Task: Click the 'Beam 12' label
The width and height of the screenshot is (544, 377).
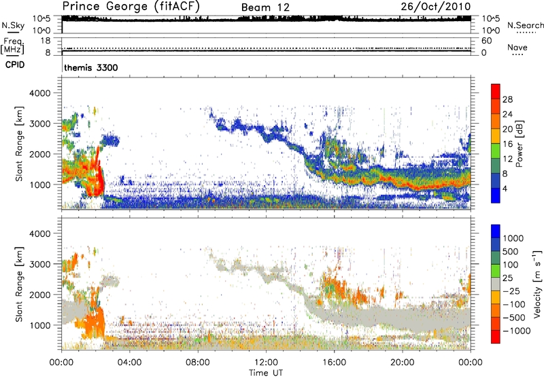Action: pos(265,7)
